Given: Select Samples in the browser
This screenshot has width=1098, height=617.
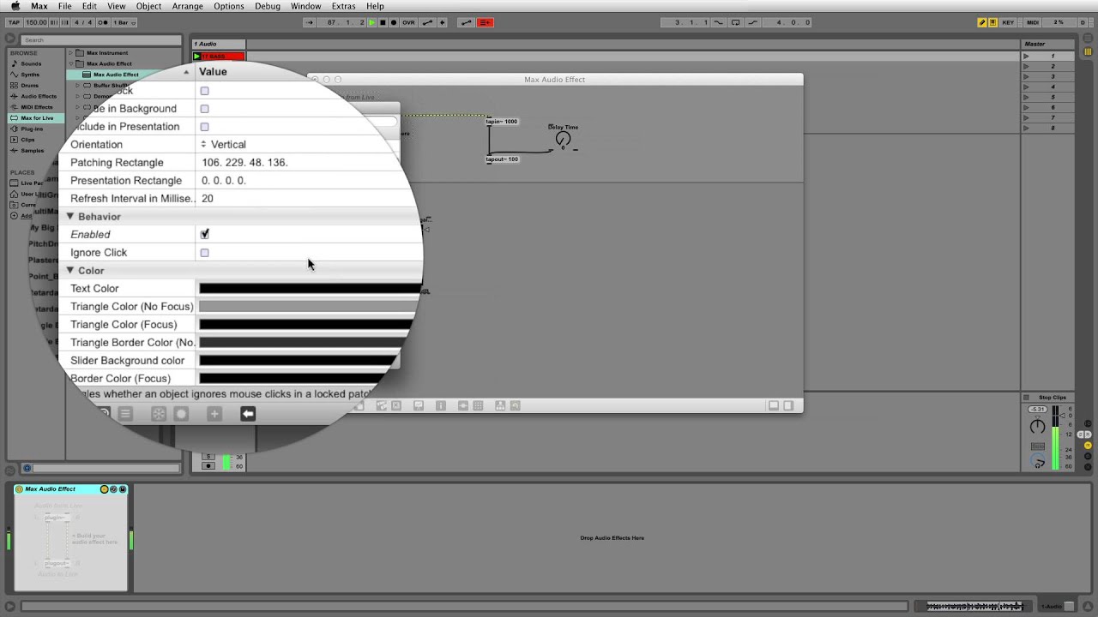Looking at the screenshot, I should (x=33, y=151).
